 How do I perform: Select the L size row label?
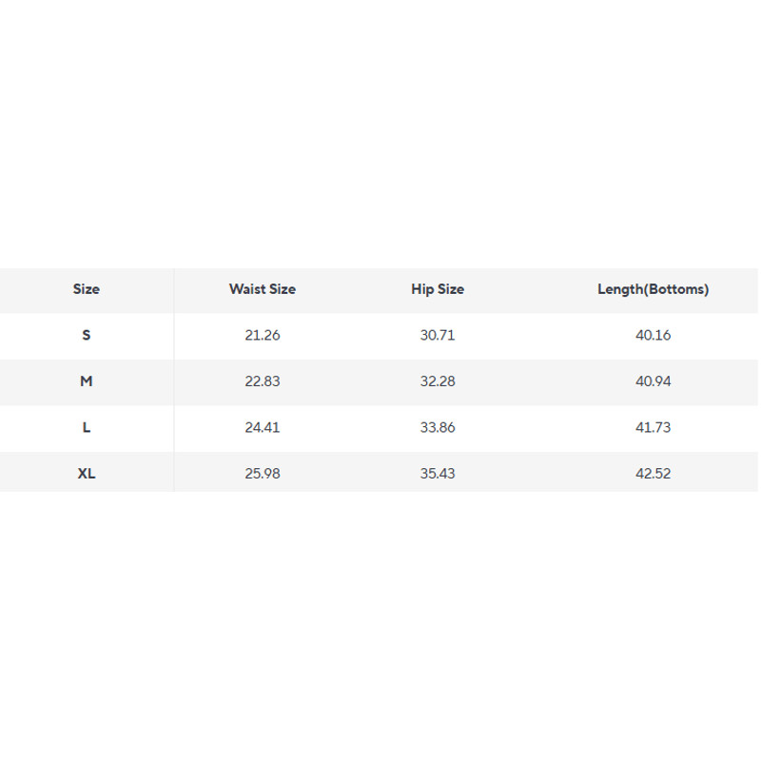tap(87, 427)
